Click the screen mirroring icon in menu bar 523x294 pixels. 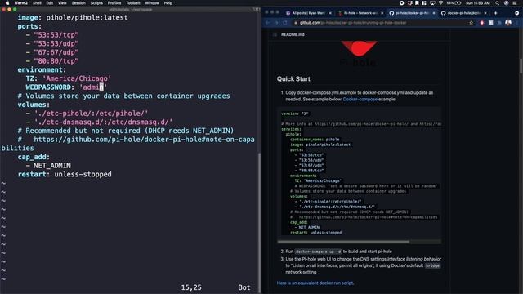(432, 3)
